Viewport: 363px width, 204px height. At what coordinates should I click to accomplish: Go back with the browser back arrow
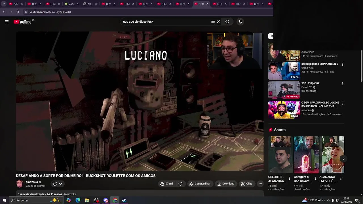click(4, 12)
